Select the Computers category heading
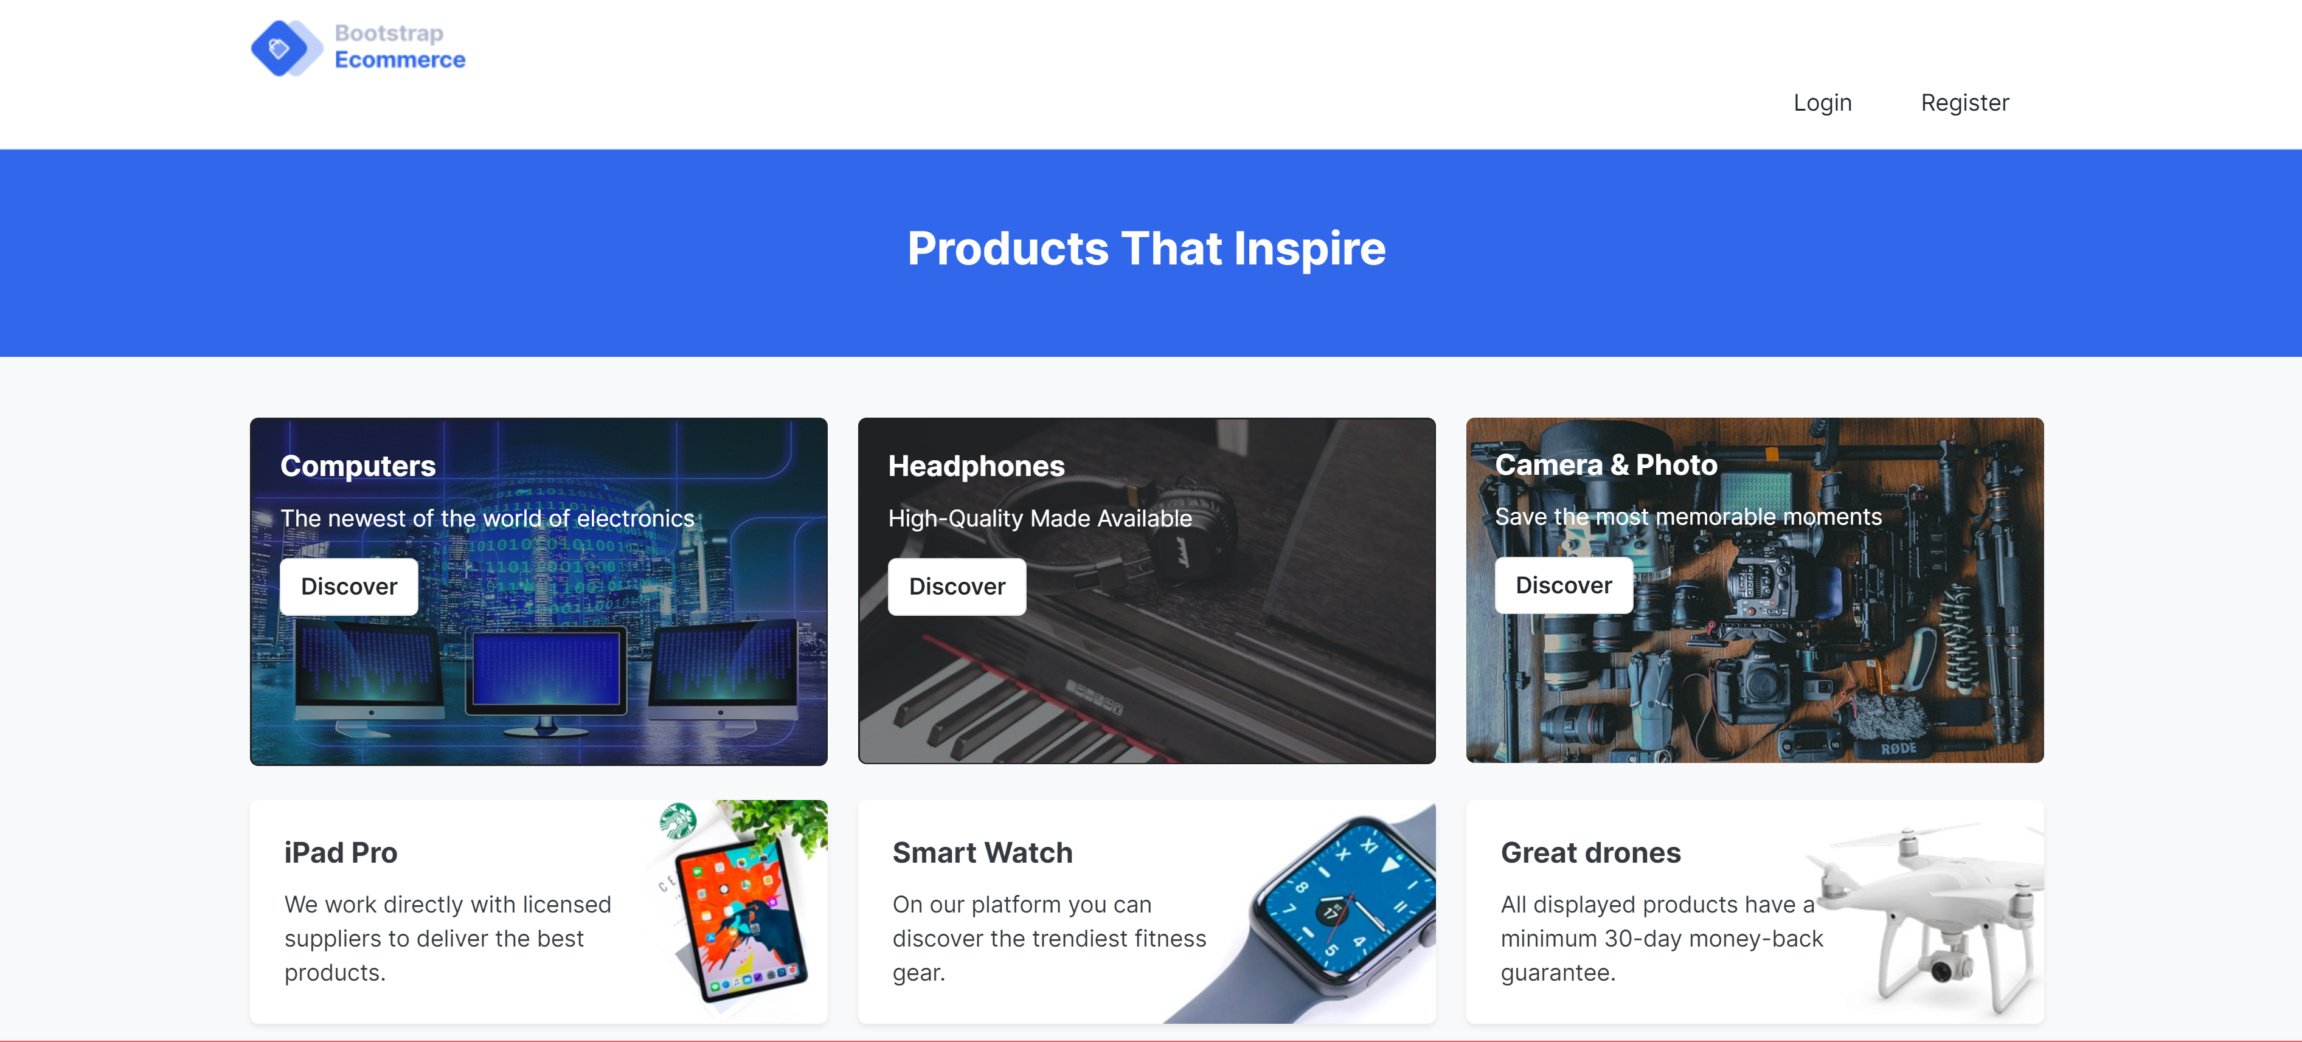The width and height of the screenshot is (2302, 1042). [x=358, y=465]
